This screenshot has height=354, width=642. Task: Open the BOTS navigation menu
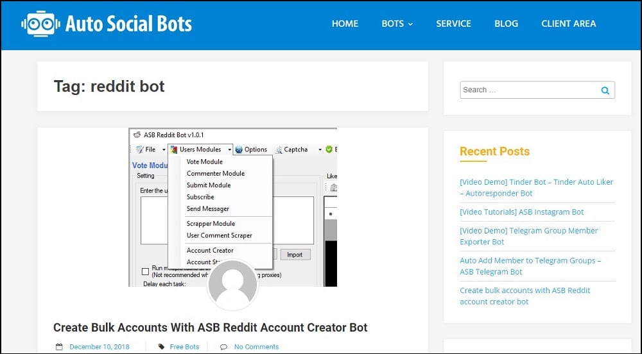(397, 24)
